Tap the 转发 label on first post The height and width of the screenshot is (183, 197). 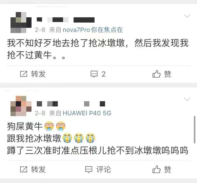click(38, 74)
